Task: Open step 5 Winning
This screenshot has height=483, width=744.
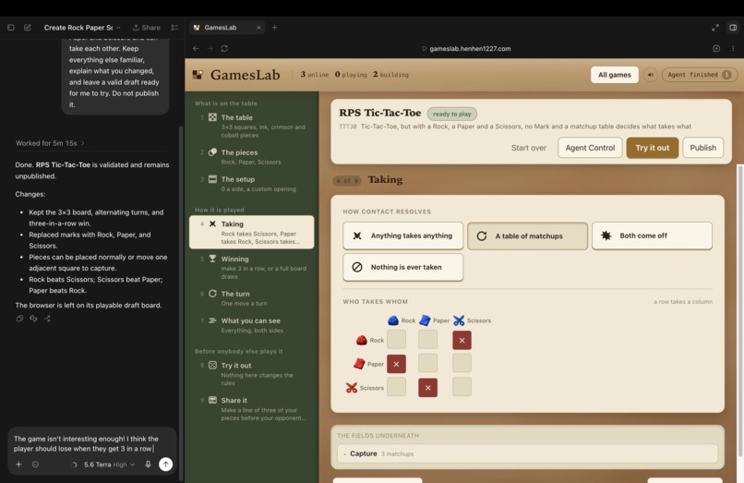Action: (x=251, y=267)
